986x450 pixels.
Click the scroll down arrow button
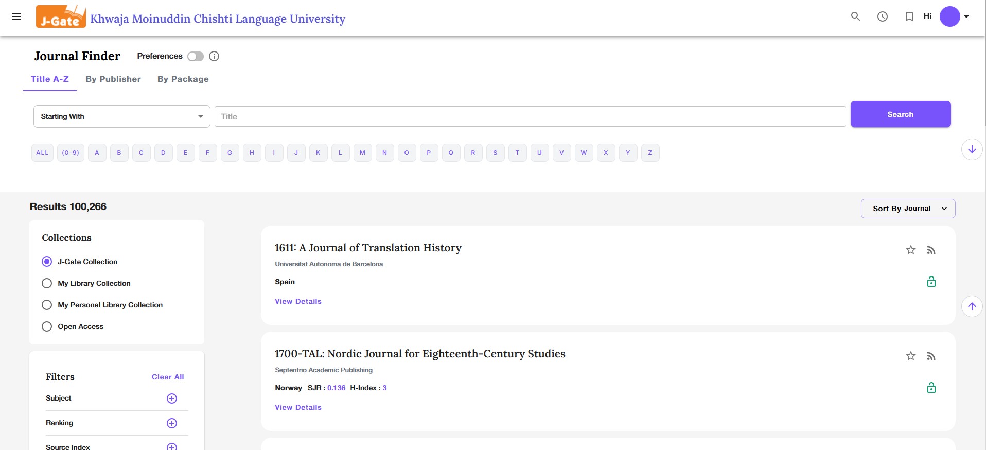972,149
